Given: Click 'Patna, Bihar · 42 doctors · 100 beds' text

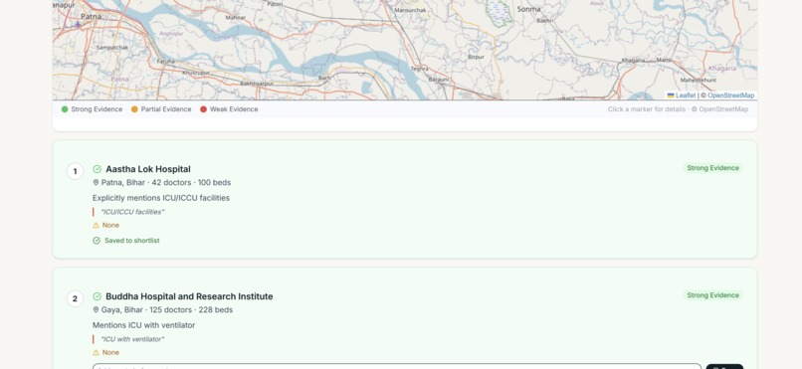Looking at the screenshot, I should tap(166, 182).
